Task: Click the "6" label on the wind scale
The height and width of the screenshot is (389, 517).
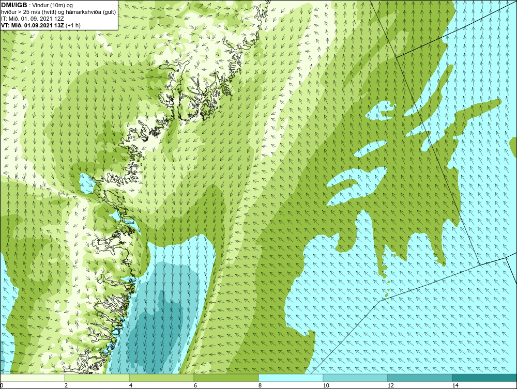Action: (x=195, y=386)
